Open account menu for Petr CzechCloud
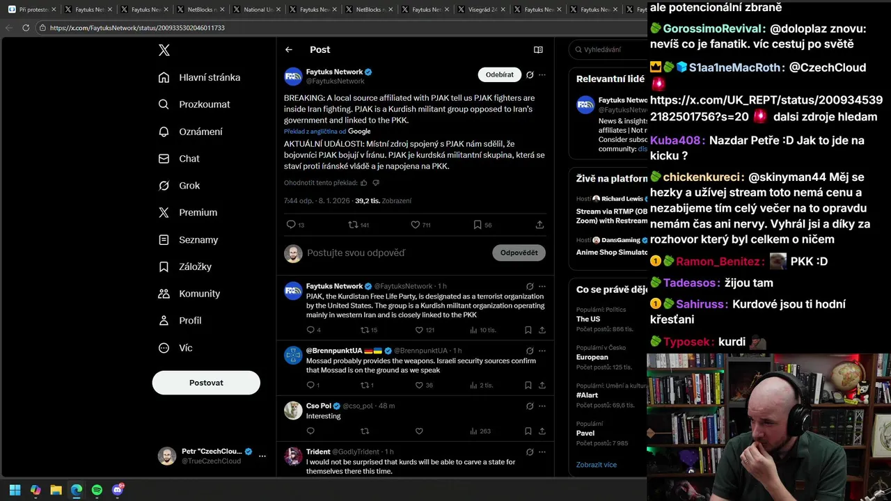 tap(212, 456)
